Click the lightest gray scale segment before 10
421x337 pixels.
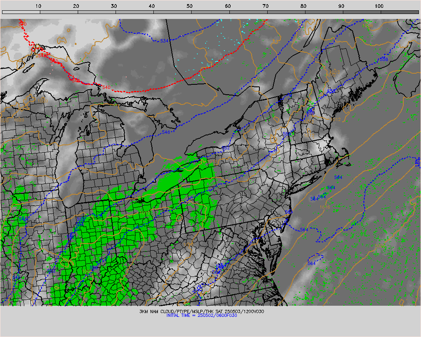[21, 12]
